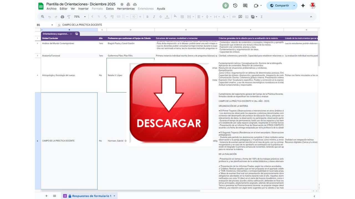
Task: Click the print icon in toolbar
Action: click(62, 17)
